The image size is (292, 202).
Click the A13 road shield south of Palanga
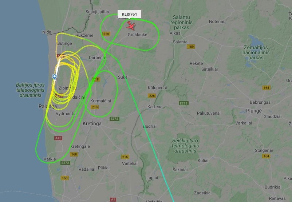[58, 138]
